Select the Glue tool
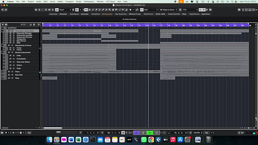The image size is (258, 145). click(x=103, y=10)
